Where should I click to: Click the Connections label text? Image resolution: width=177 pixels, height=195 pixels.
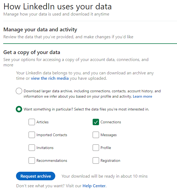[111, 122]
